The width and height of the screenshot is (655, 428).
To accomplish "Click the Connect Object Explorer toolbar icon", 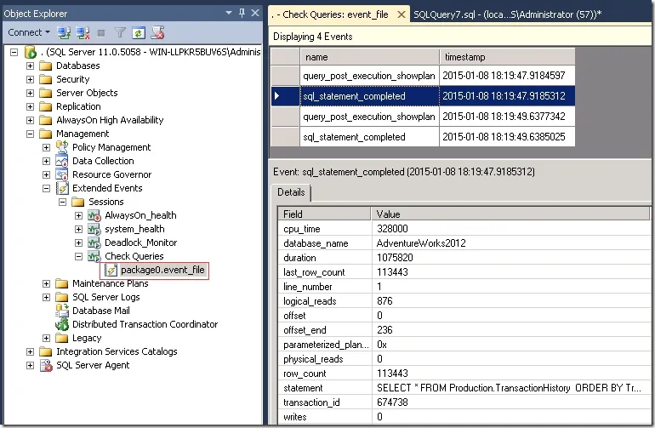I will [64, 32].
